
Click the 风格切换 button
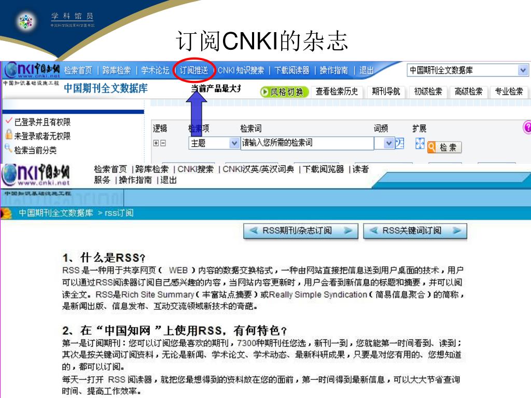click(284, 92)
